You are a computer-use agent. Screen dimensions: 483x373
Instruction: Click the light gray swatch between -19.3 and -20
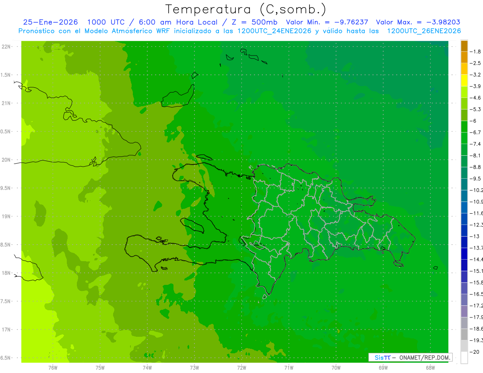click(x=464, y=346)
